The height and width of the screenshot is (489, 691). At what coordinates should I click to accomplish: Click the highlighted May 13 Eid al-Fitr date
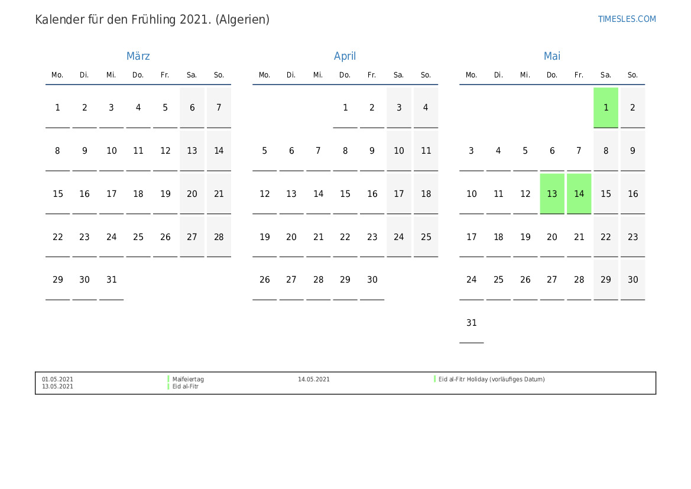pyautogui.click(x=551, y=194)
